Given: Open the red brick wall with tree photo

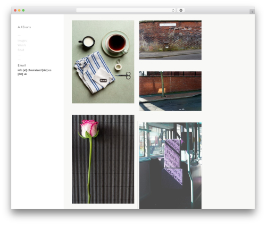Looking at the screenshot, I should [170, 91].
